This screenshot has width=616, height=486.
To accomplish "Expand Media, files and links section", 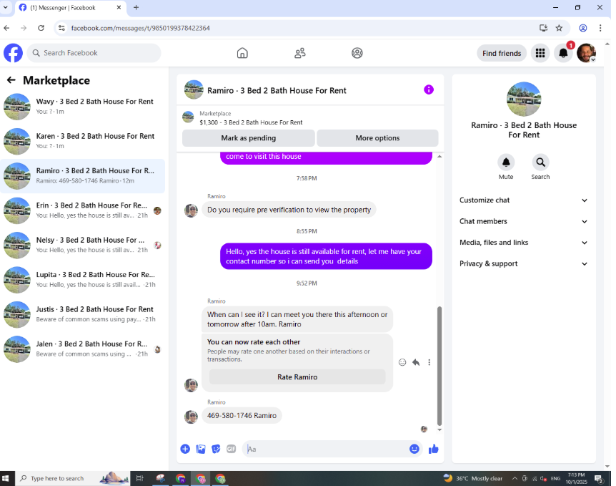I will pos(523,243).
